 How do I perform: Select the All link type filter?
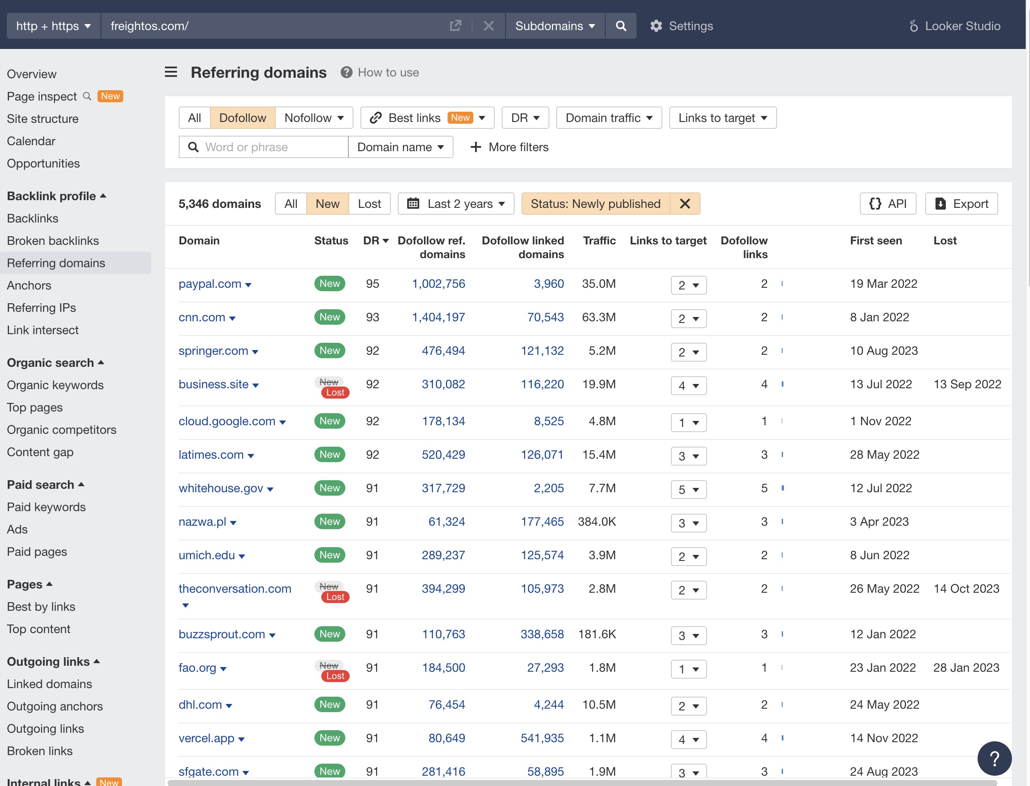pos(194,117)
